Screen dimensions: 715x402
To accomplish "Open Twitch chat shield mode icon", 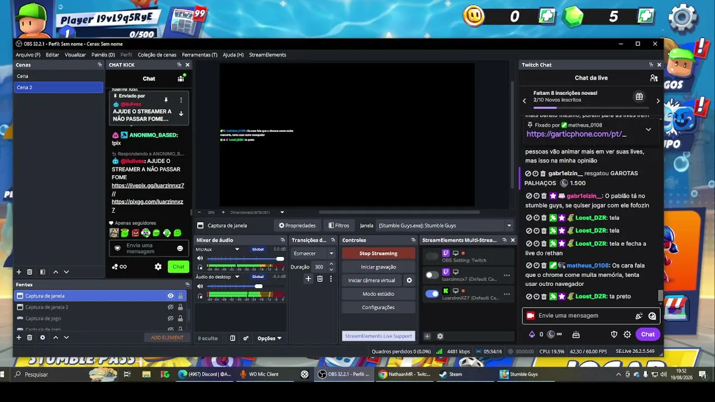I will pos(614,334).
